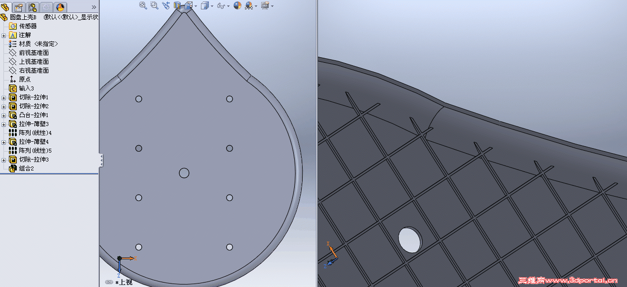Expand the Hide/Show Items dropdown arrow
The image size is (627, 287).
pyautogui.click(x=229, y=6)
